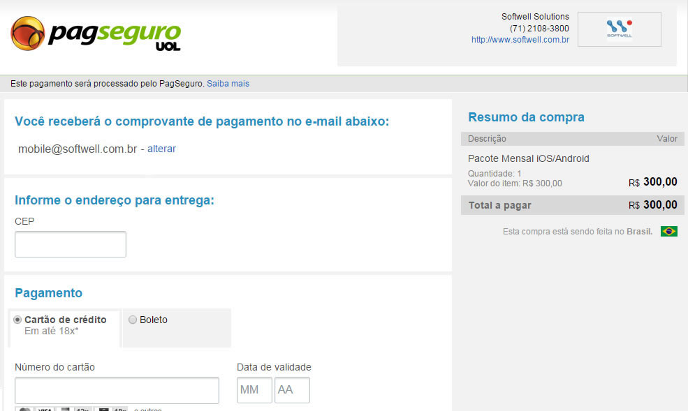Click the CEP input field
The width and height of the screenshot is (688, 411).
(x=71, y=244)
